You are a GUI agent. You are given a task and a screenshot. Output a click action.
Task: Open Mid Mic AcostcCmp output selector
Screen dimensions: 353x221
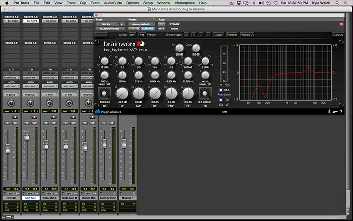(x=31, y=77)
